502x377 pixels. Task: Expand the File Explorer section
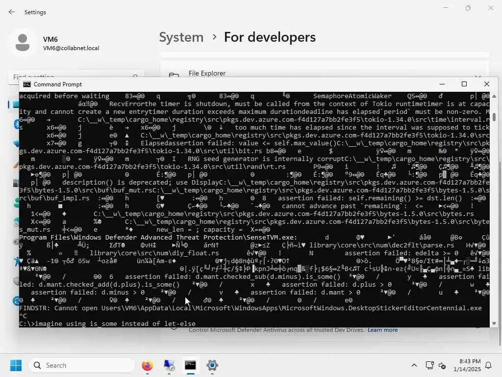click(x=477, y=77)
